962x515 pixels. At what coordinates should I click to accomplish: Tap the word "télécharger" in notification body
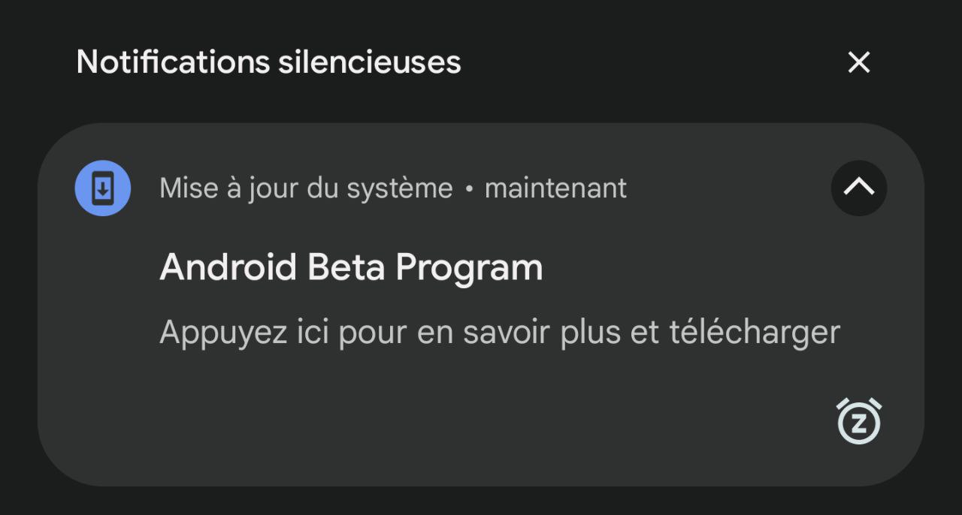click(754, 332)
